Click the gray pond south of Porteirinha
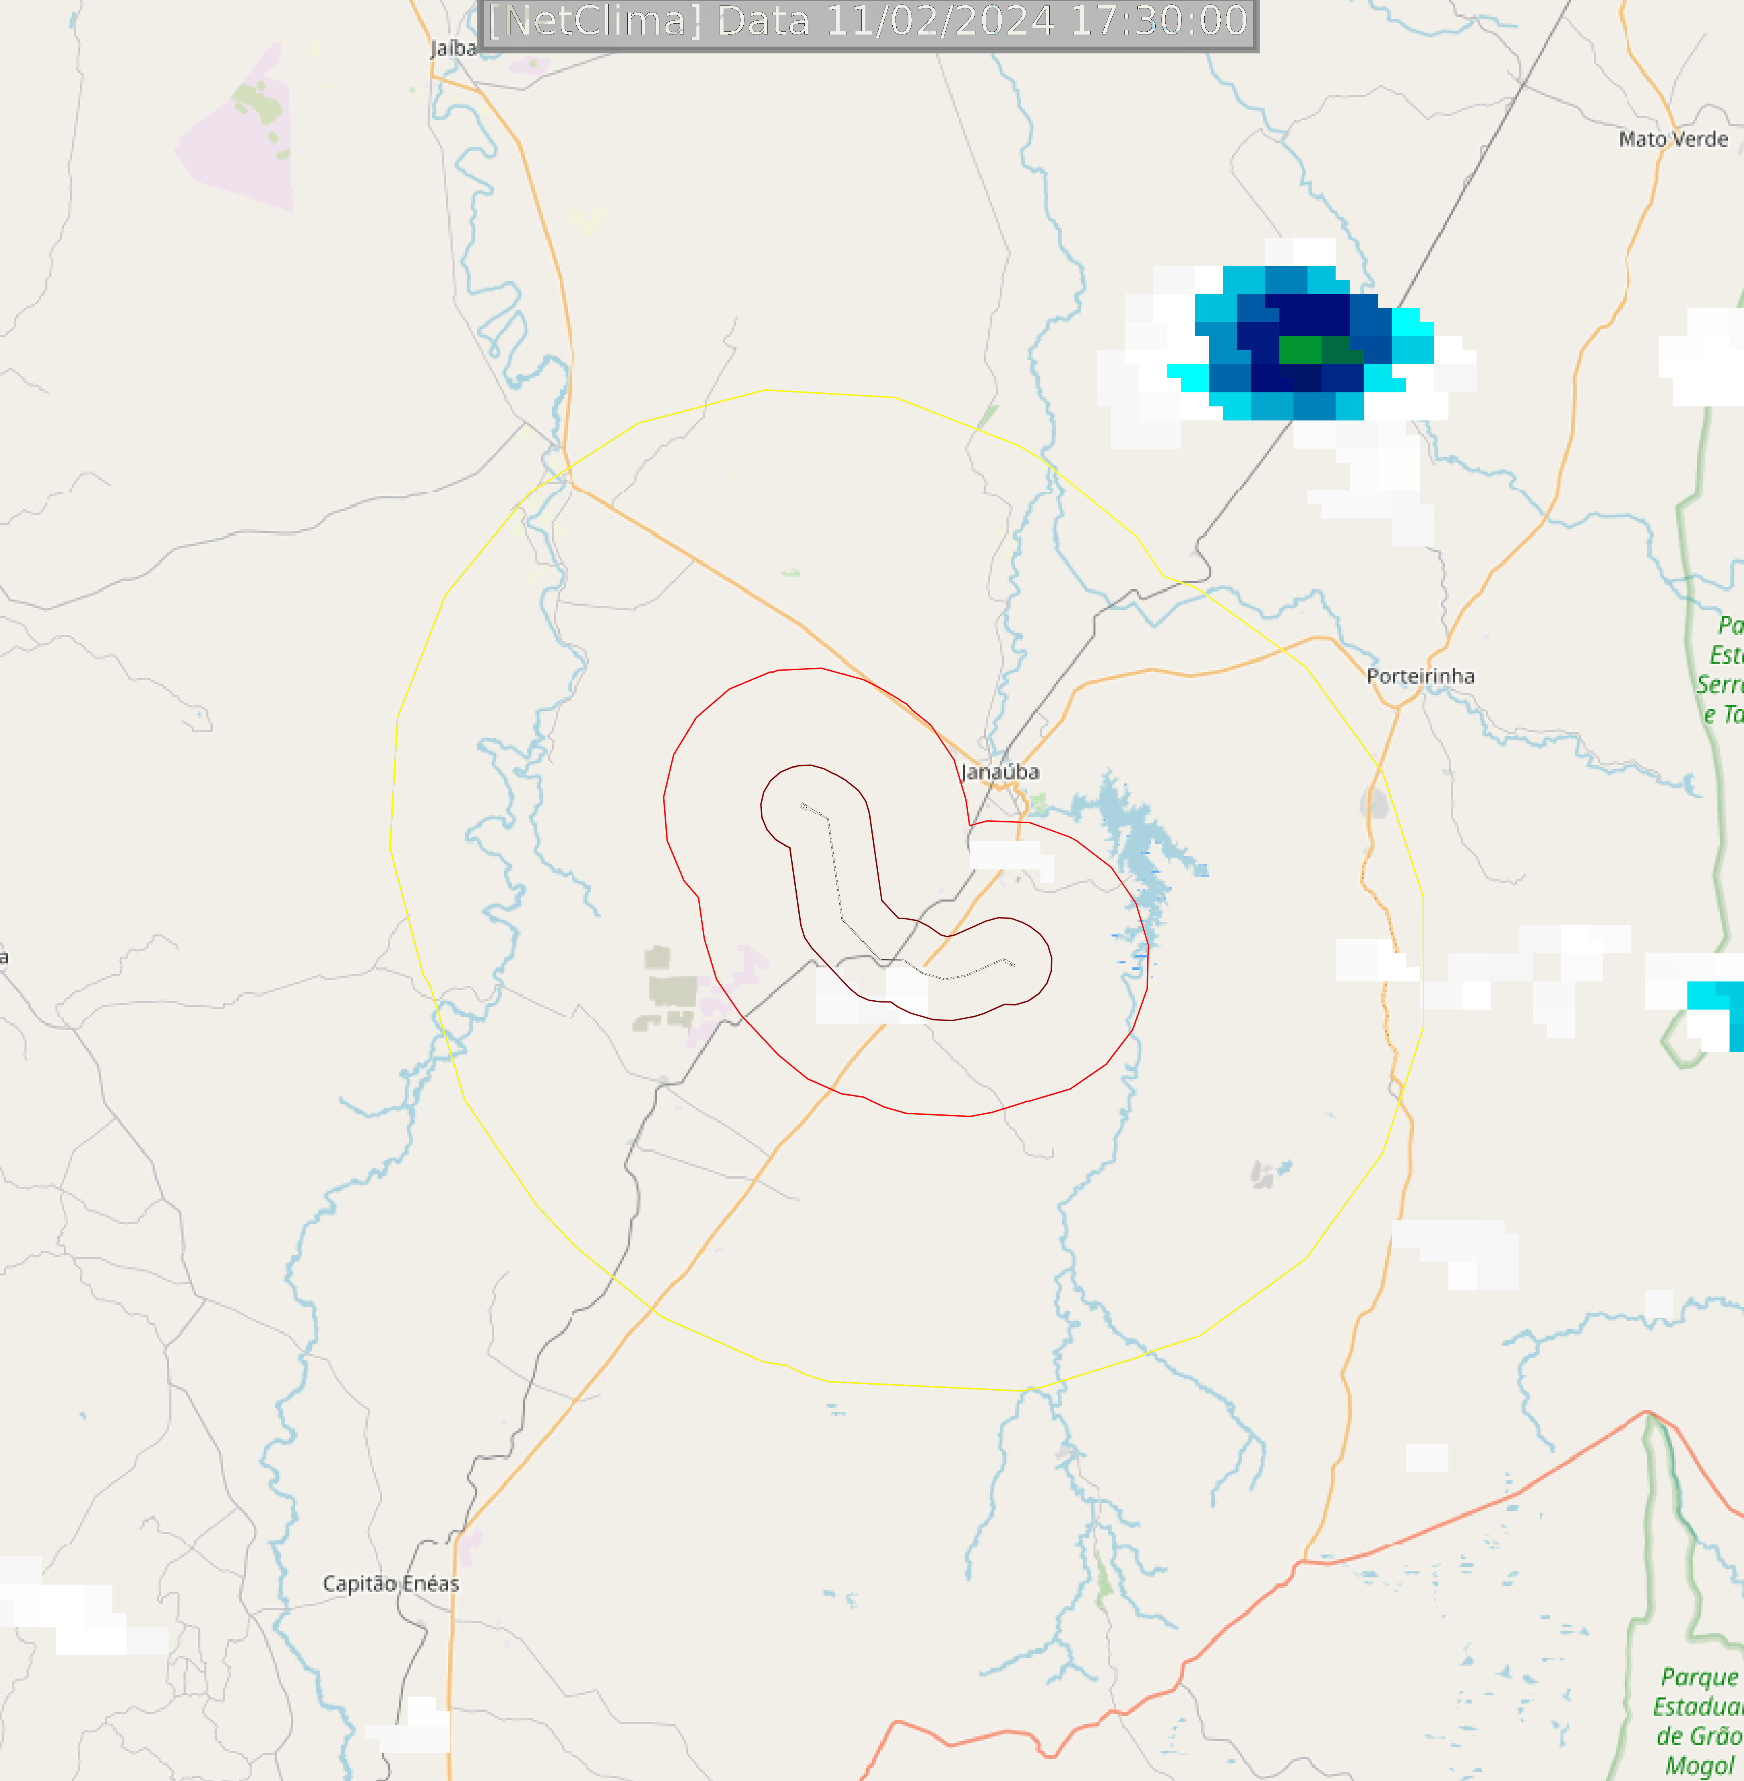This screenshot has height=1781, width=1744. [1373, 804]
